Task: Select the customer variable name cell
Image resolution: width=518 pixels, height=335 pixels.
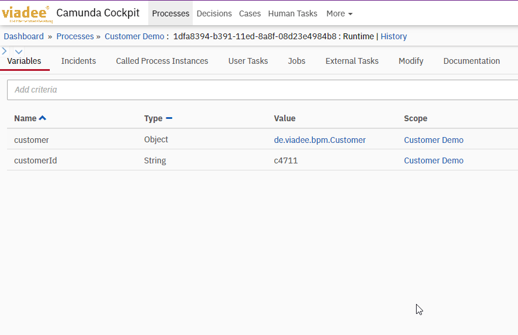Action: click(32, 140)
